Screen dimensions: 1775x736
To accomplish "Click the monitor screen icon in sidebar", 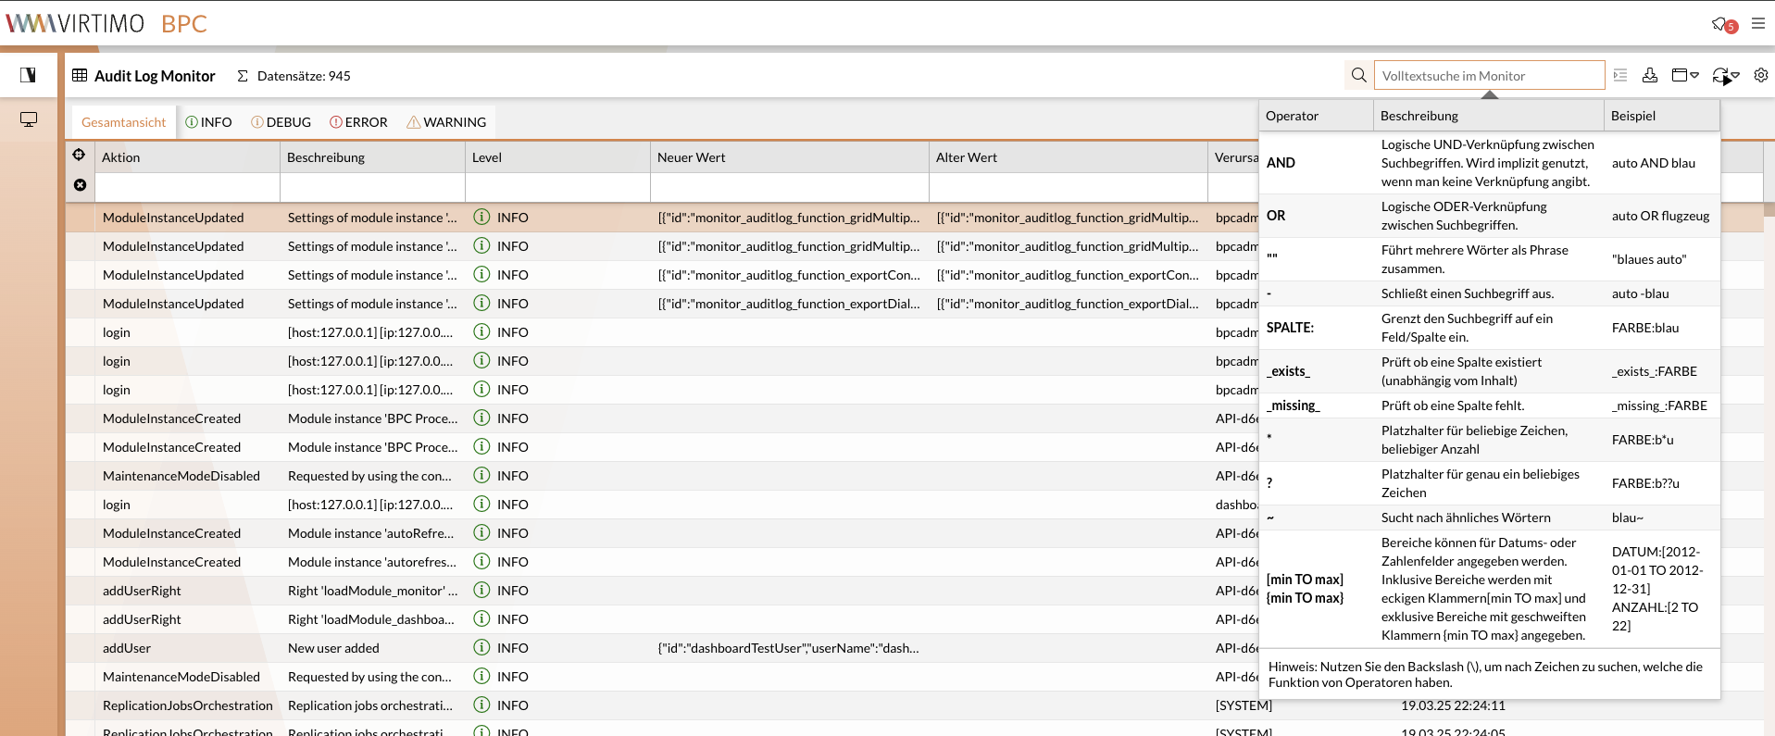I will tap(29, 119).
